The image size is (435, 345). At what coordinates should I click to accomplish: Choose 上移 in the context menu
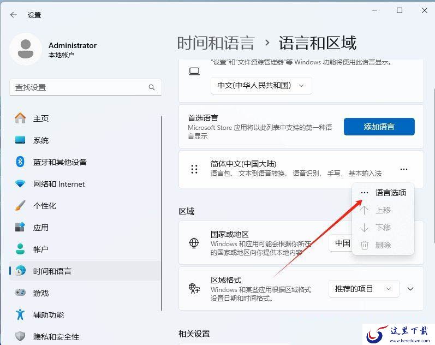tap(383, 210)
